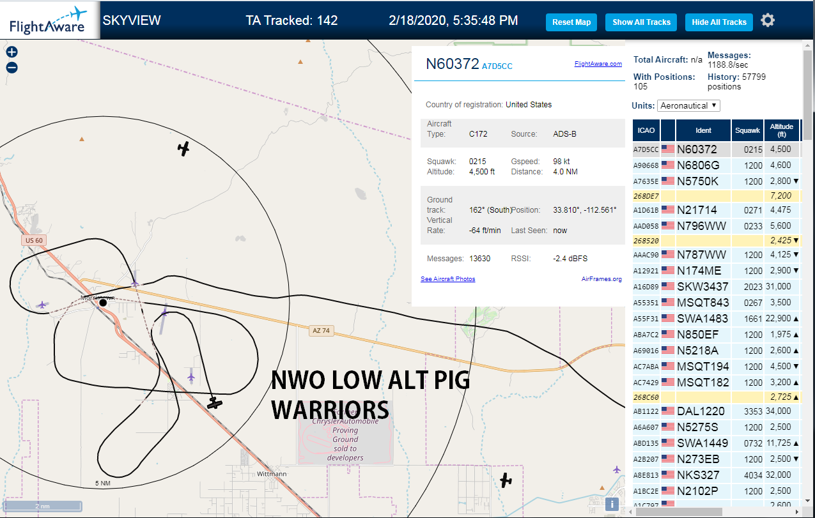
Task: Select the SWA1483 aircraft row
Action: [716, 318]
